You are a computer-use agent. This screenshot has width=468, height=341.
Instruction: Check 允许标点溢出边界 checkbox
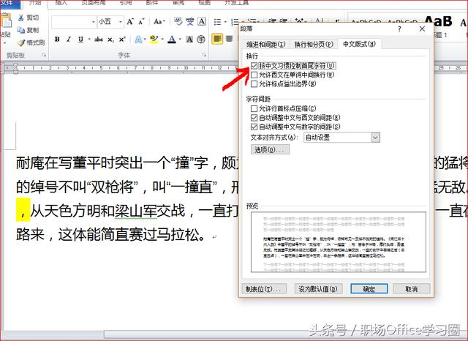(x=254, y=84)
